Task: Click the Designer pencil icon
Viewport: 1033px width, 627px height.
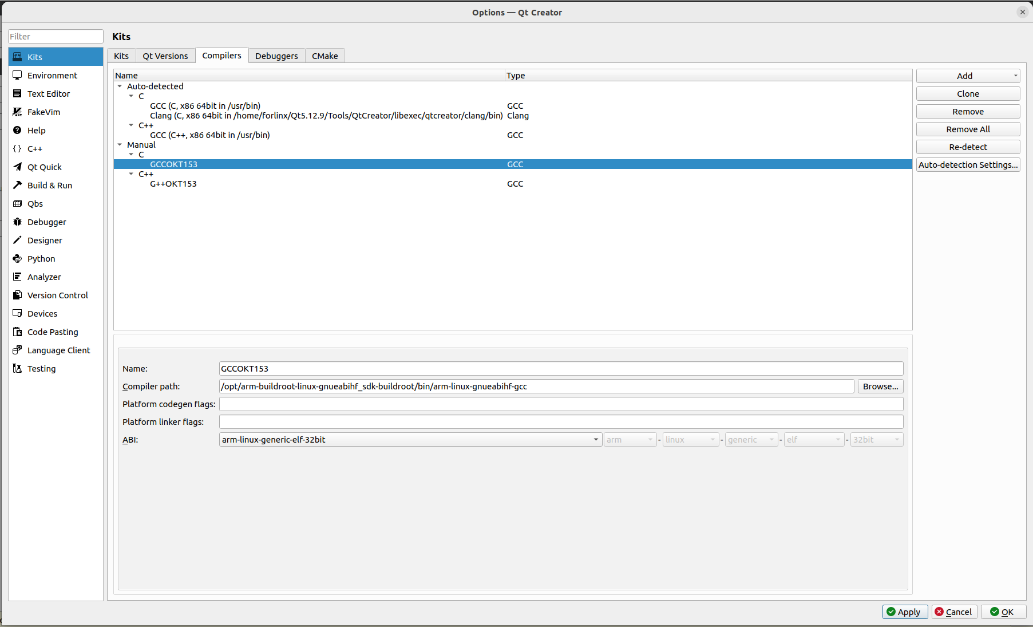Action: 17,240
